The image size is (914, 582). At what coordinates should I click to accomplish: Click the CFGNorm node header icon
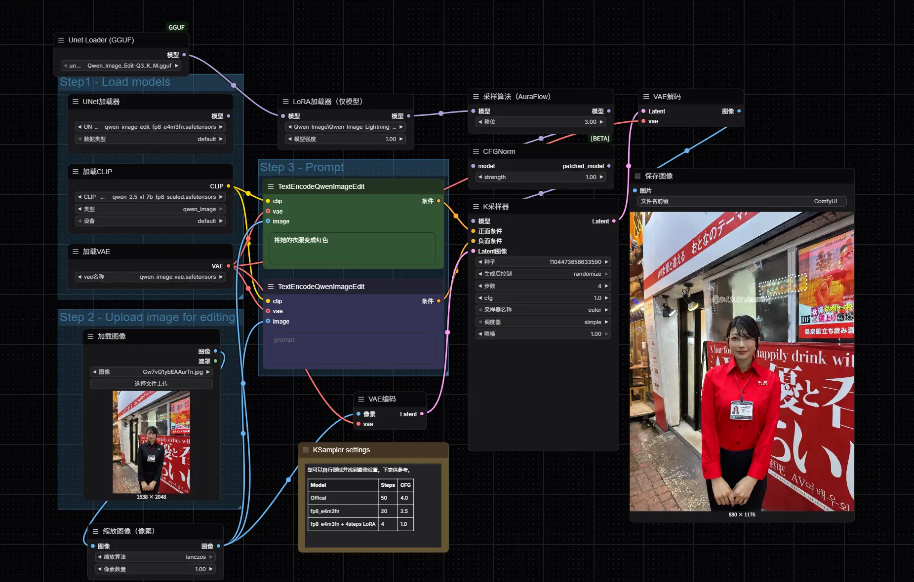point(476,151)
